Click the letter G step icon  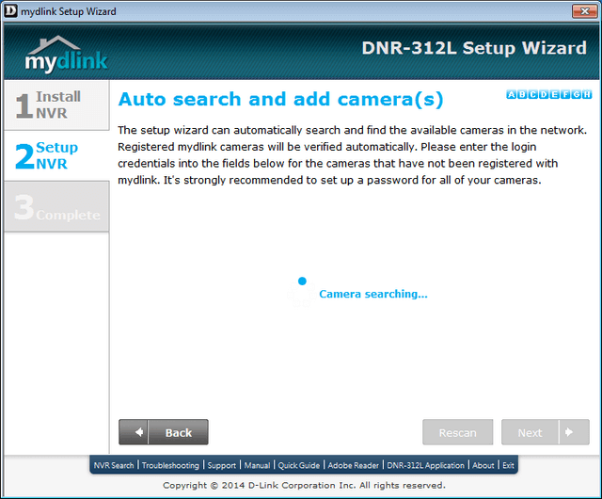576,94
